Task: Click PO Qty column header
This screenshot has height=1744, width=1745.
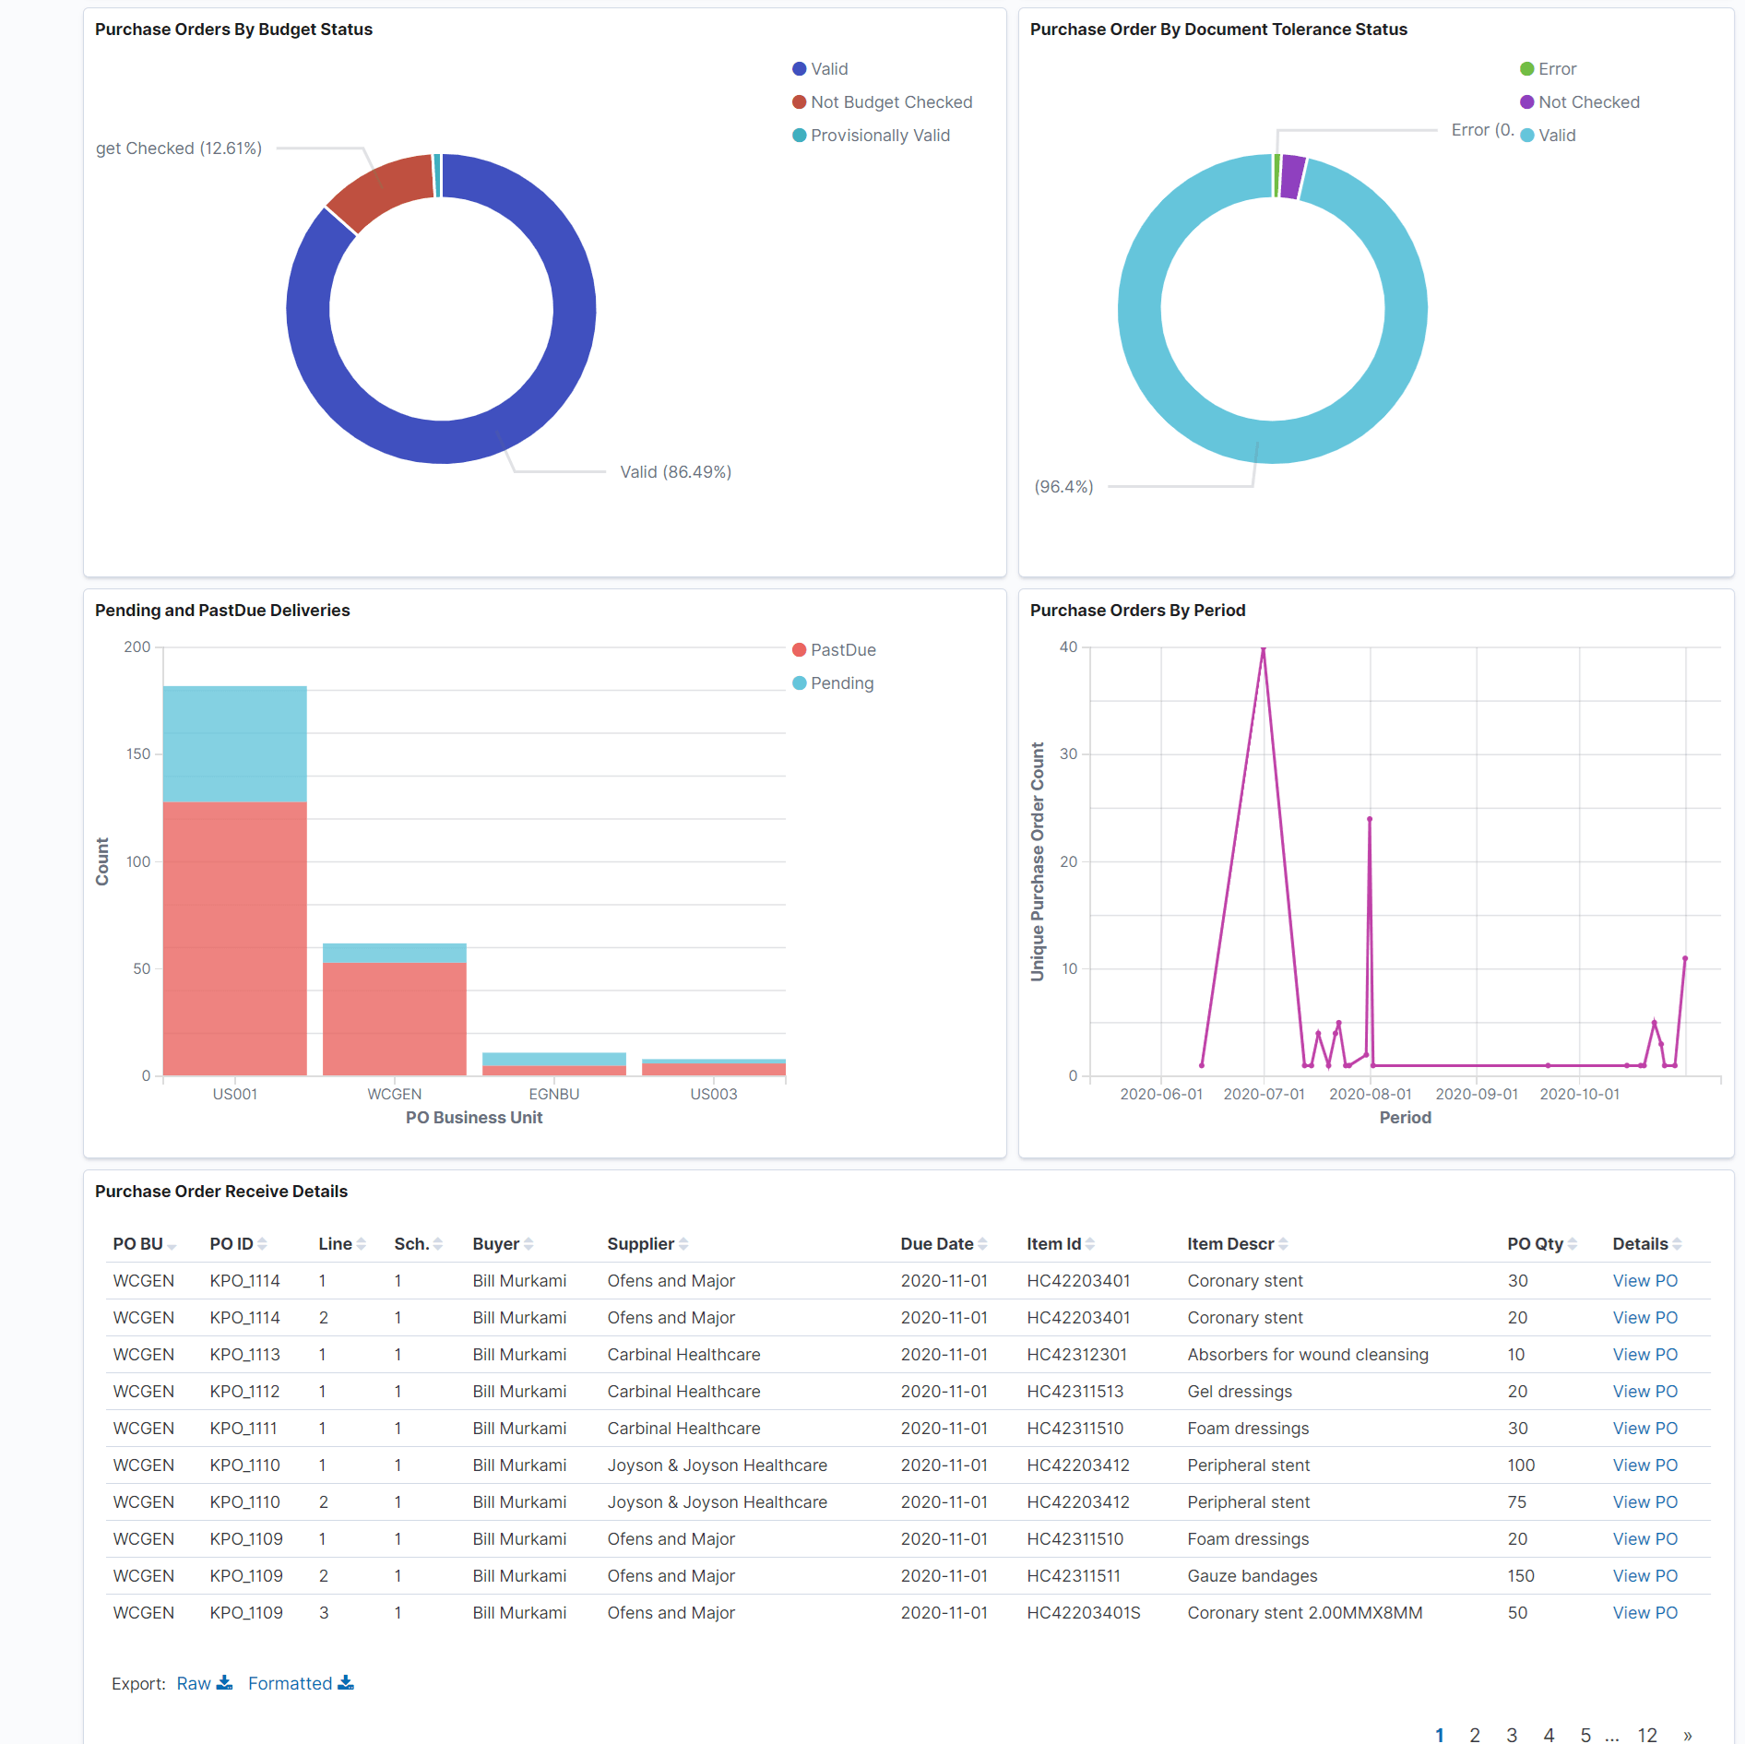Action: click(x=1535, y=1244)
